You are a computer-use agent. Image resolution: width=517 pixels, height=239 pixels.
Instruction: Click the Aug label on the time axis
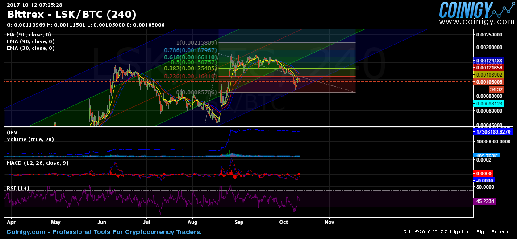192,222
